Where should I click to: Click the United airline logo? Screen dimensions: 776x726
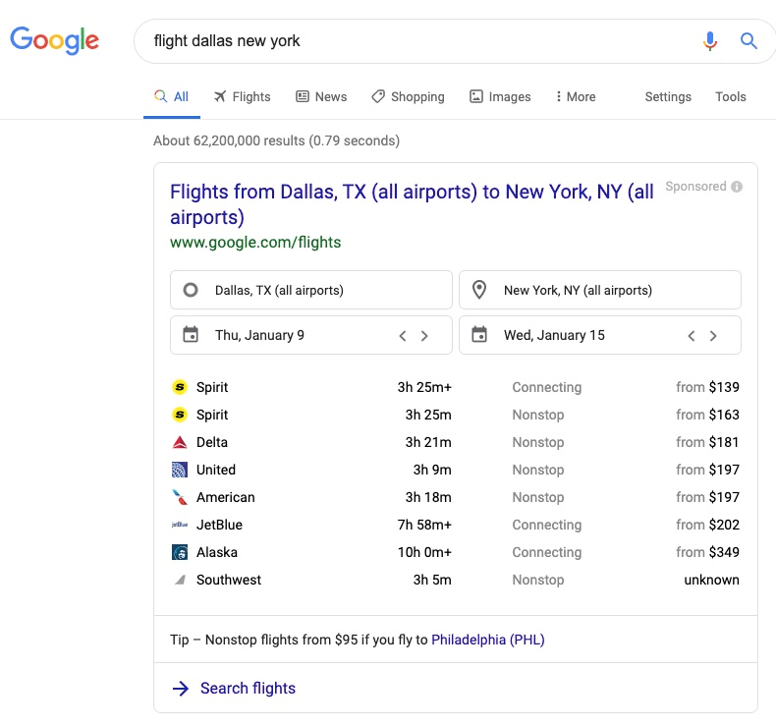pyautogui.click(x=180, y=470)
